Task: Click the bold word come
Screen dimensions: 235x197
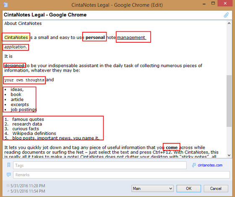Action: coord(172,148)
